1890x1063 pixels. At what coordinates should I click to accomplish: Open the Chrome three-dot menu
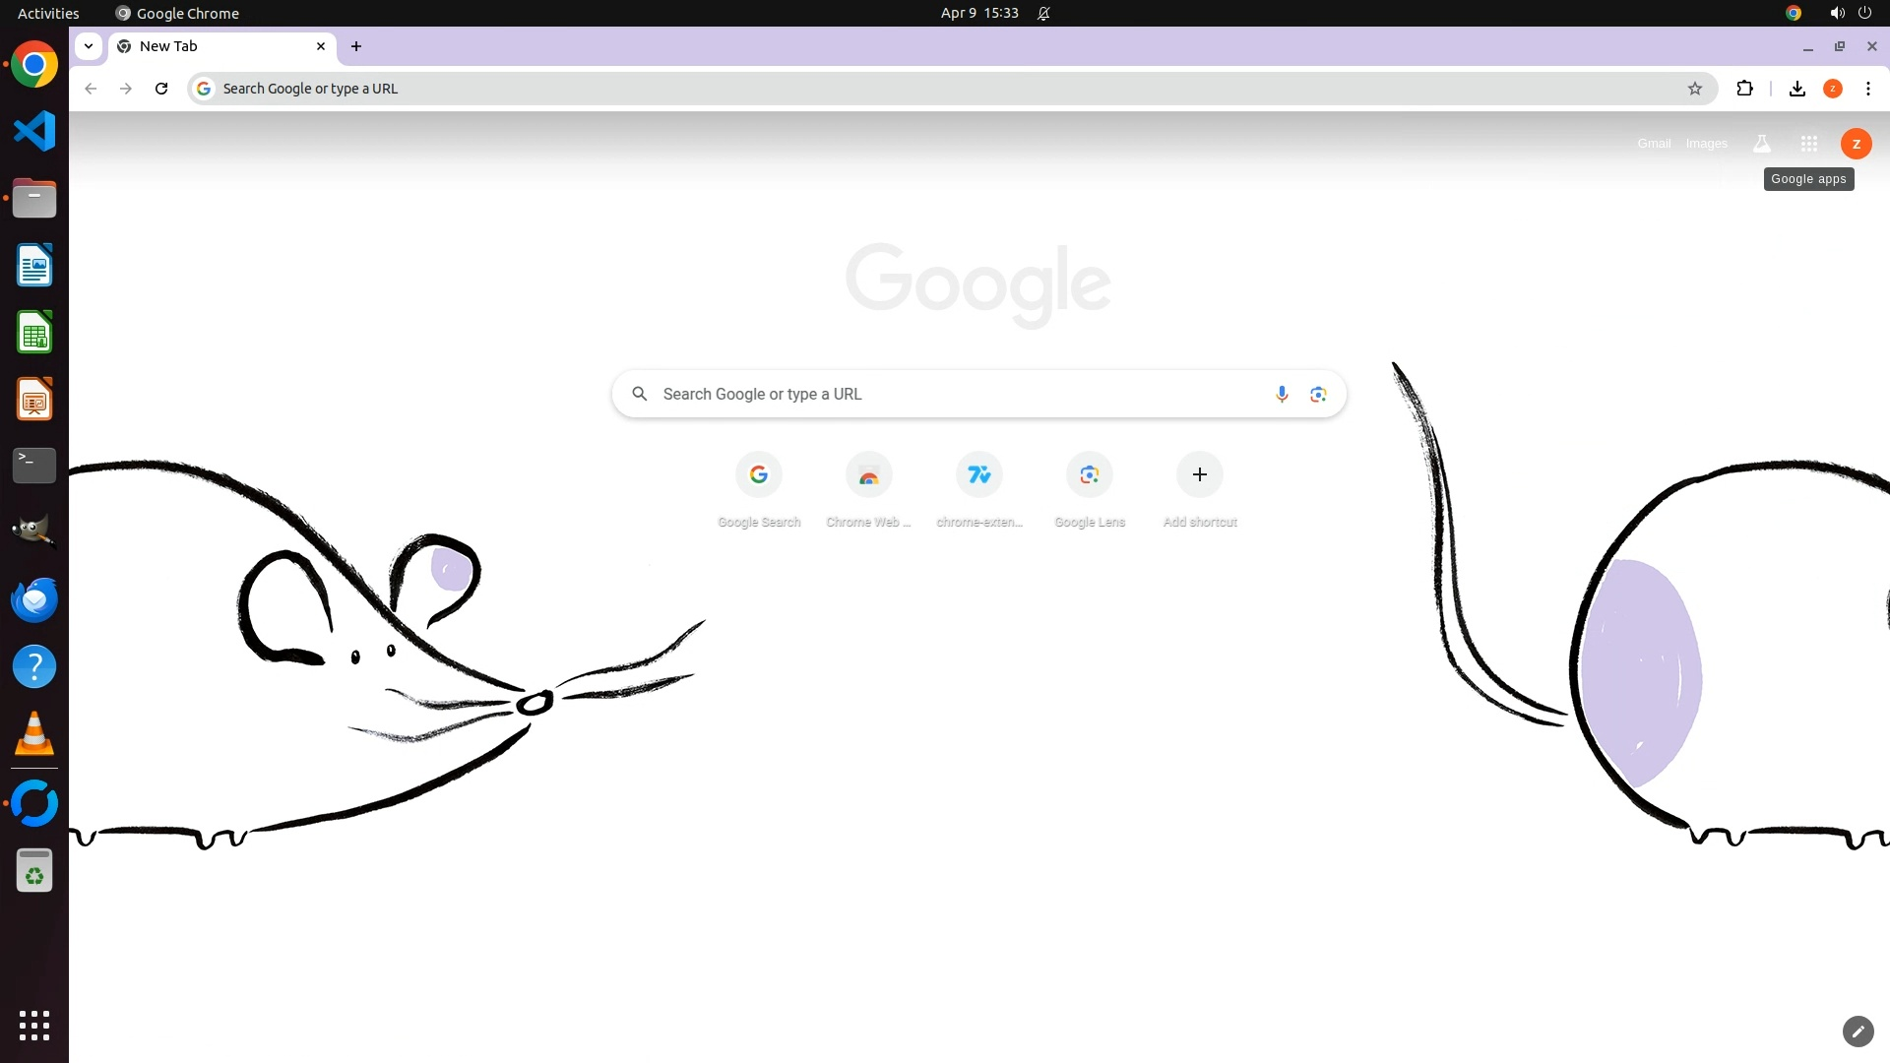(1867, 89)
